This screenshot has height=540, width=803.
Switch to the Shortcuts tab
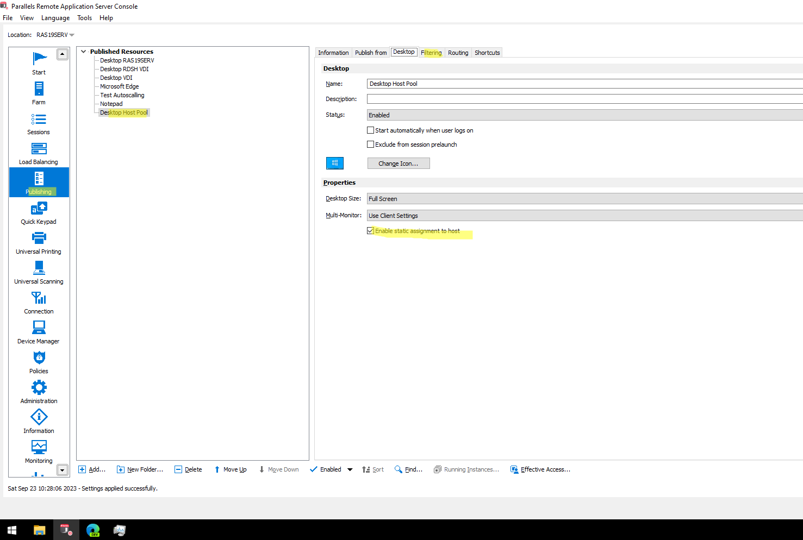coord(487,53)
